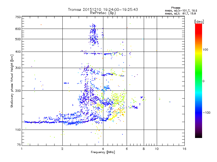This screenshot has height=162, width=217.
Task: Click the y-axis label '600'
Action: tap(18, 29)
